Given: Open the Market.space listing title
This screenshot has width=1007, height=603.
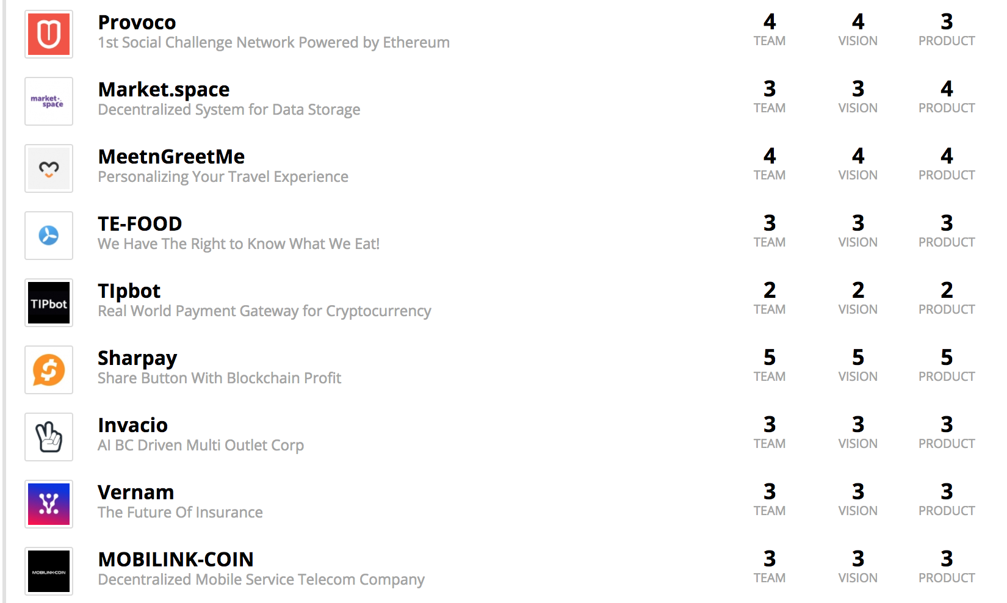Looking at the screenshot, I should (164, 90).
